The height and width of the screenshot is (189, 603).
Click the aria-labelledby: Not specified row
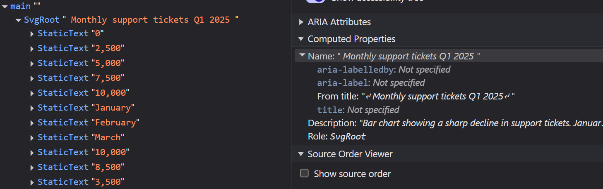pyautogui.click(x=384, y=69)
